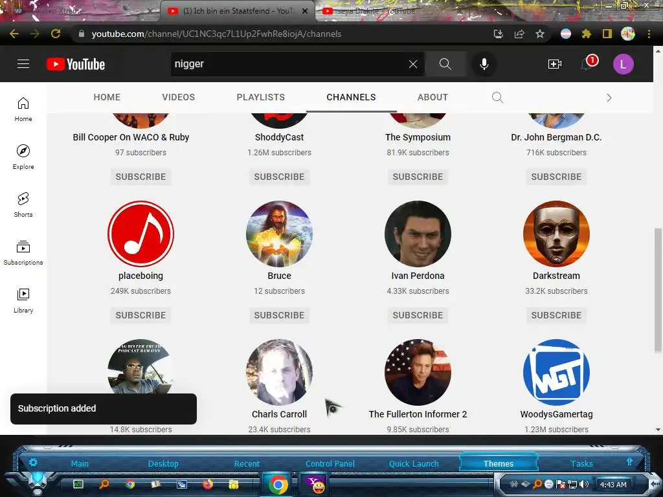Go to the YouTube logo home link
This screenshot has width=663, height=497.
(x=76, y=64)
